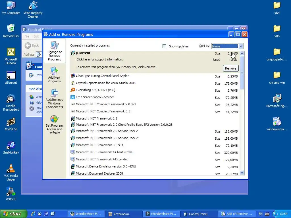
Task: Click on-screen keyboard tray icon
Action: [x=267, y=214]
